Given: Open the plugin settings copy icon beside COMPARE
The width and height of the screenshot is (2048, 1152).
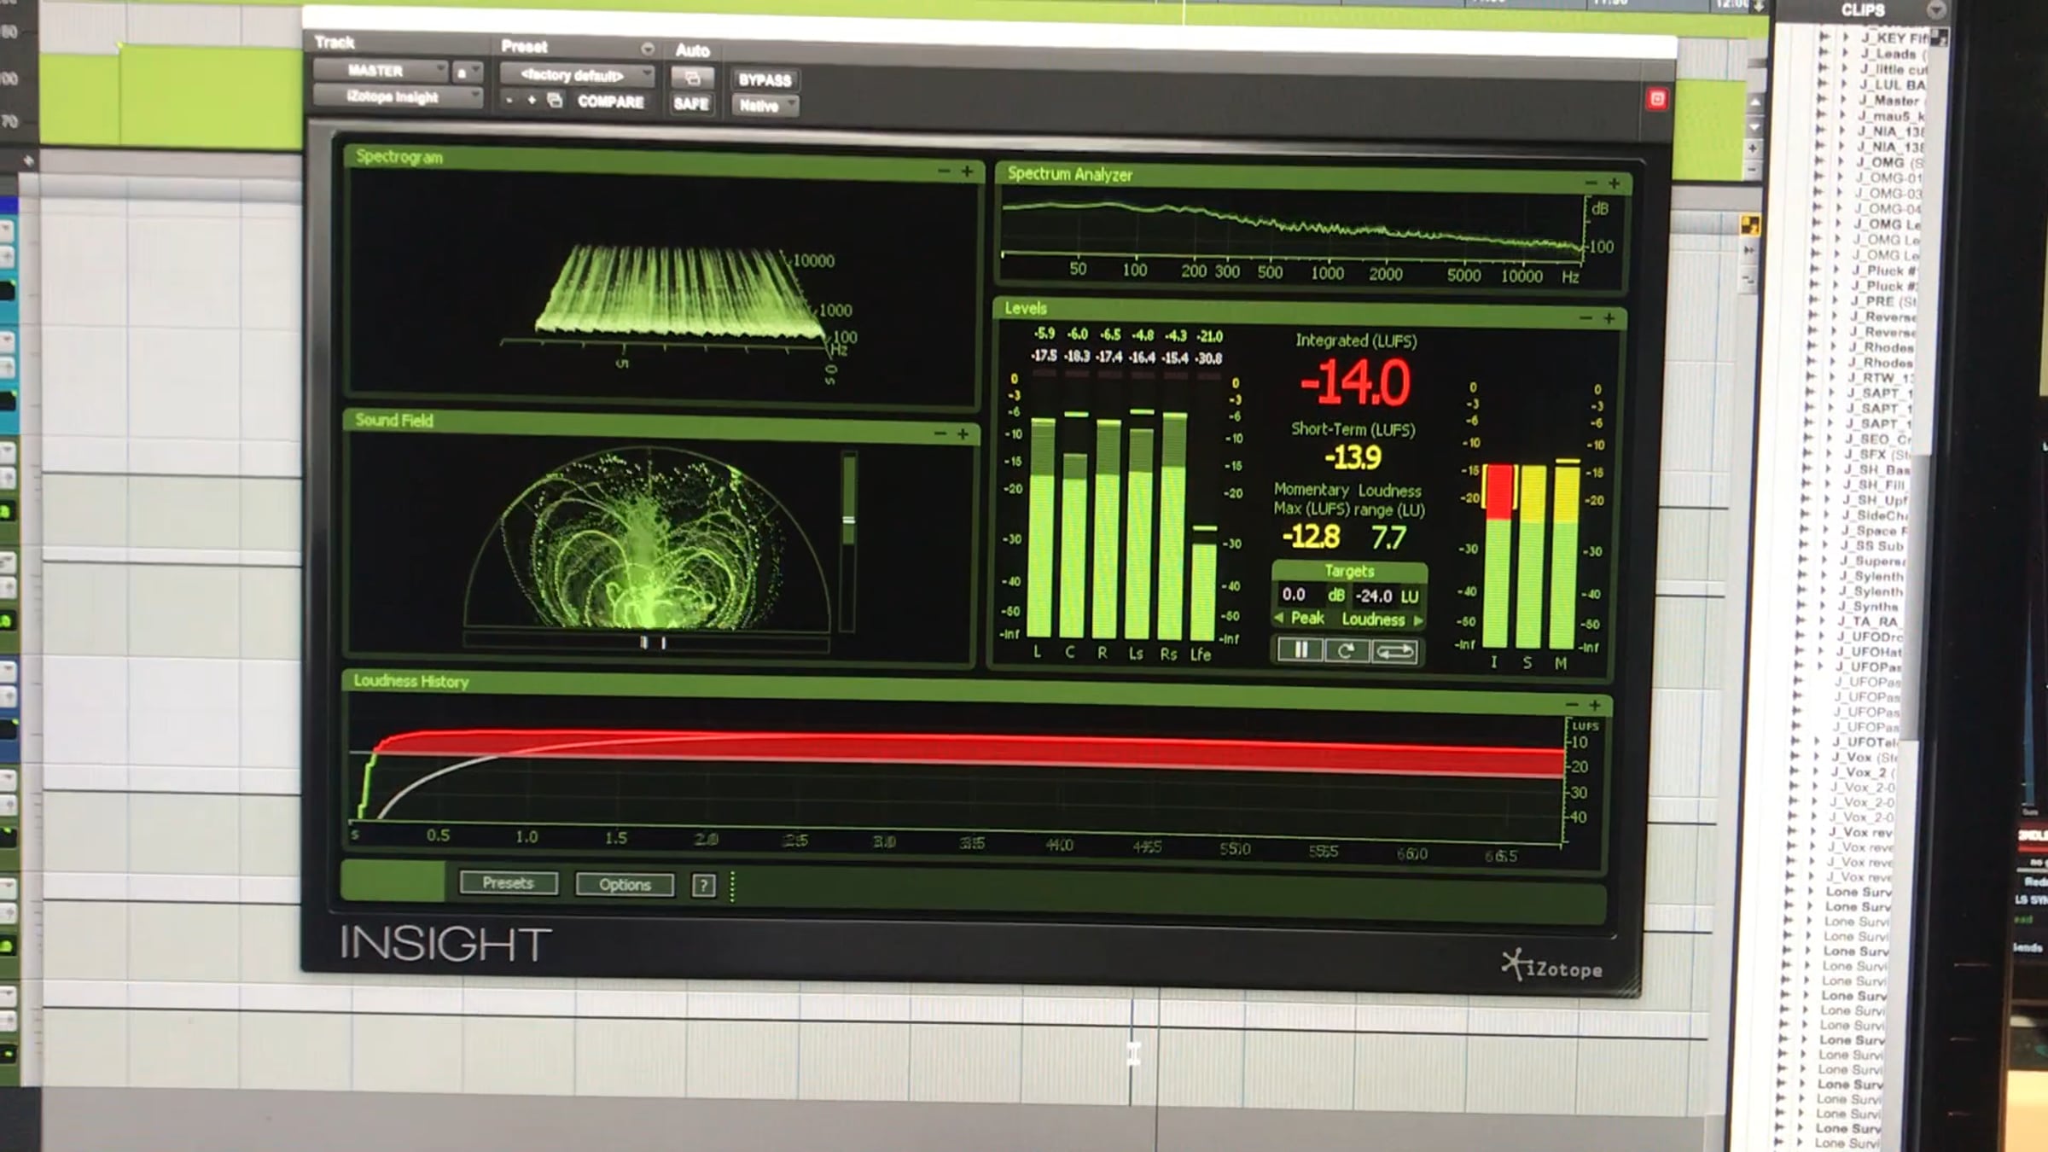Looking at the screenshot, I should pos(555,101).
